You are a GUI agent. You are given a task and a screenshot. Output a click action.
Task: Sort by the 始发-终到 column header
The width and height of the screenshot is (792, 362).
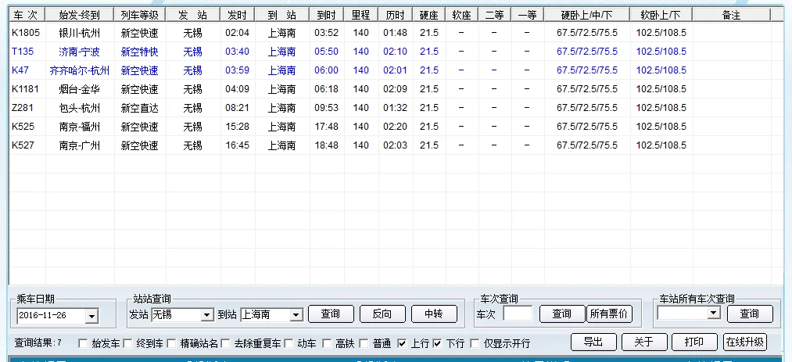click(x=80, y=15)
